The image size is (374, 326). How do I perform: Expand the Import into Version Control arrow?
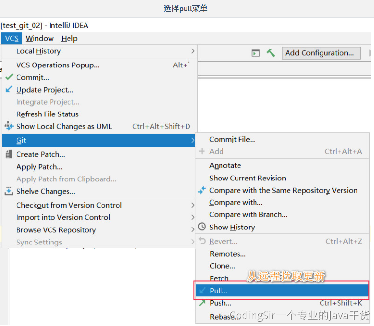193,217
